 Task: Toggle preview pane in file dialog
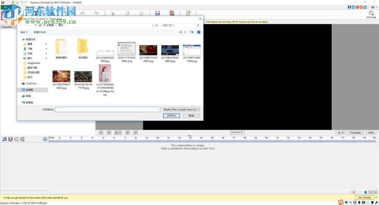pos(191,32)
